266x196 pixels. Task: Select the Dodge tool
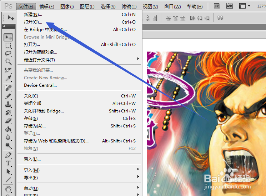8,145
